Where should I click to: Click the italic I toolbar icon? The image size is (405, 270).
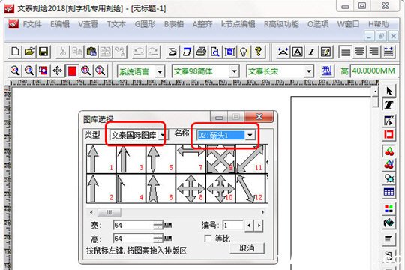(311, 52)
